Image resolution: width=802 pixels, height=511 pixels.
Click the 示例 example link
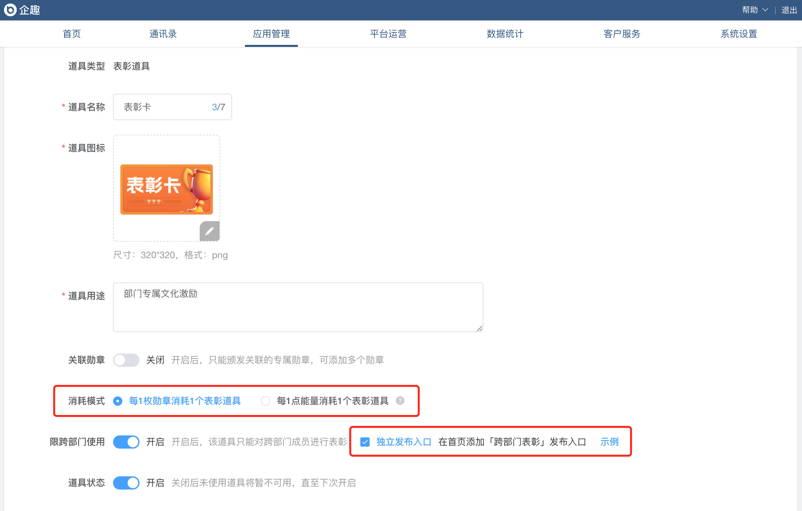coord(609,442)
